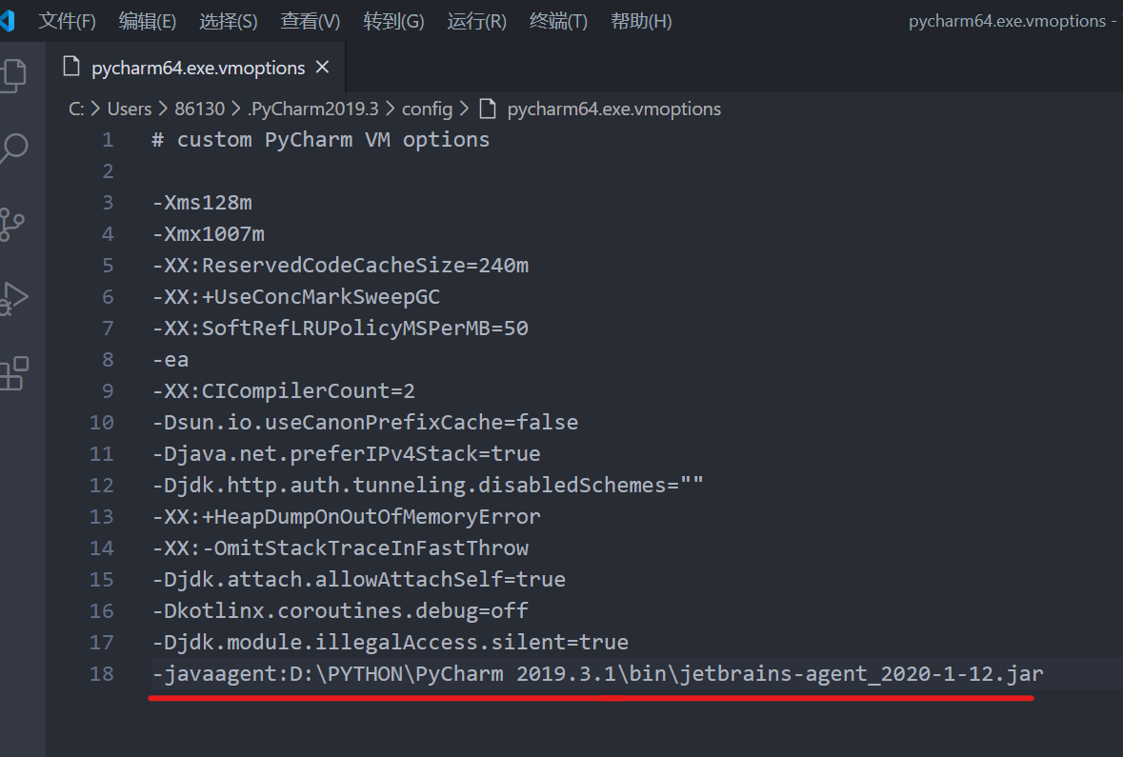
Task: Click the file icon in the breadcrumb bar
Action: pyautogui.click(x=488, y=109)
